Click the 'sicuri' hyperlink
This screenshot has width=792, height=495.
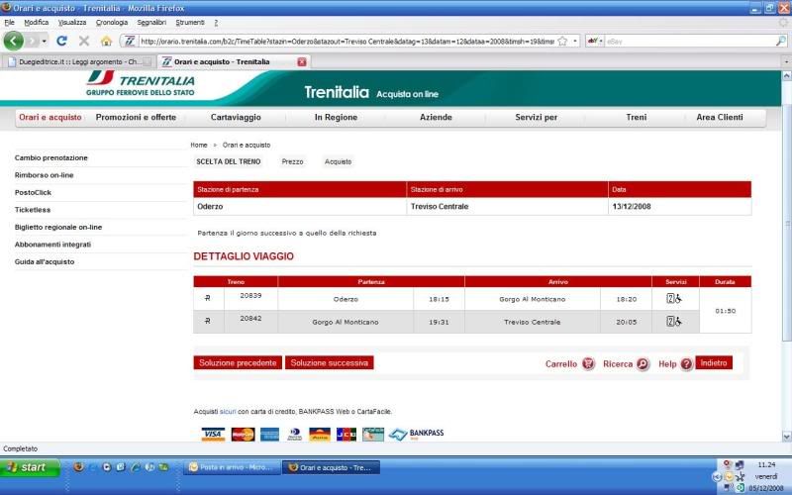[x=228, y=412]
